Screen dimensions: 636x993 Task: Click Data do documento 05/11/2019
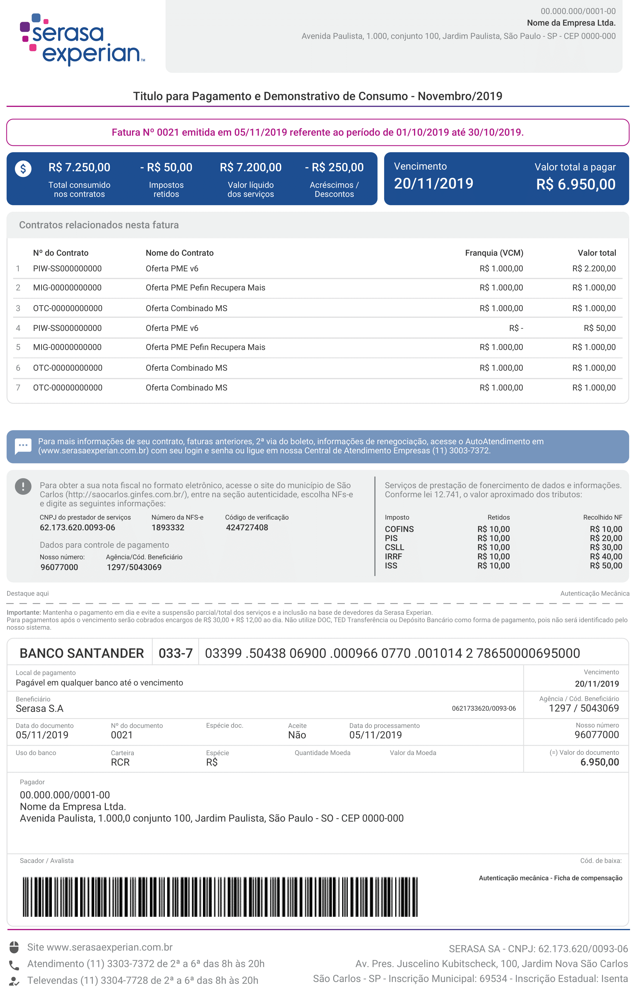tap(42, 735)
